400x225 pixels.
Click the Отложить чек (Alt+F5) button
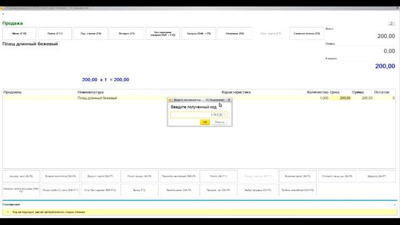click(337, 176)
